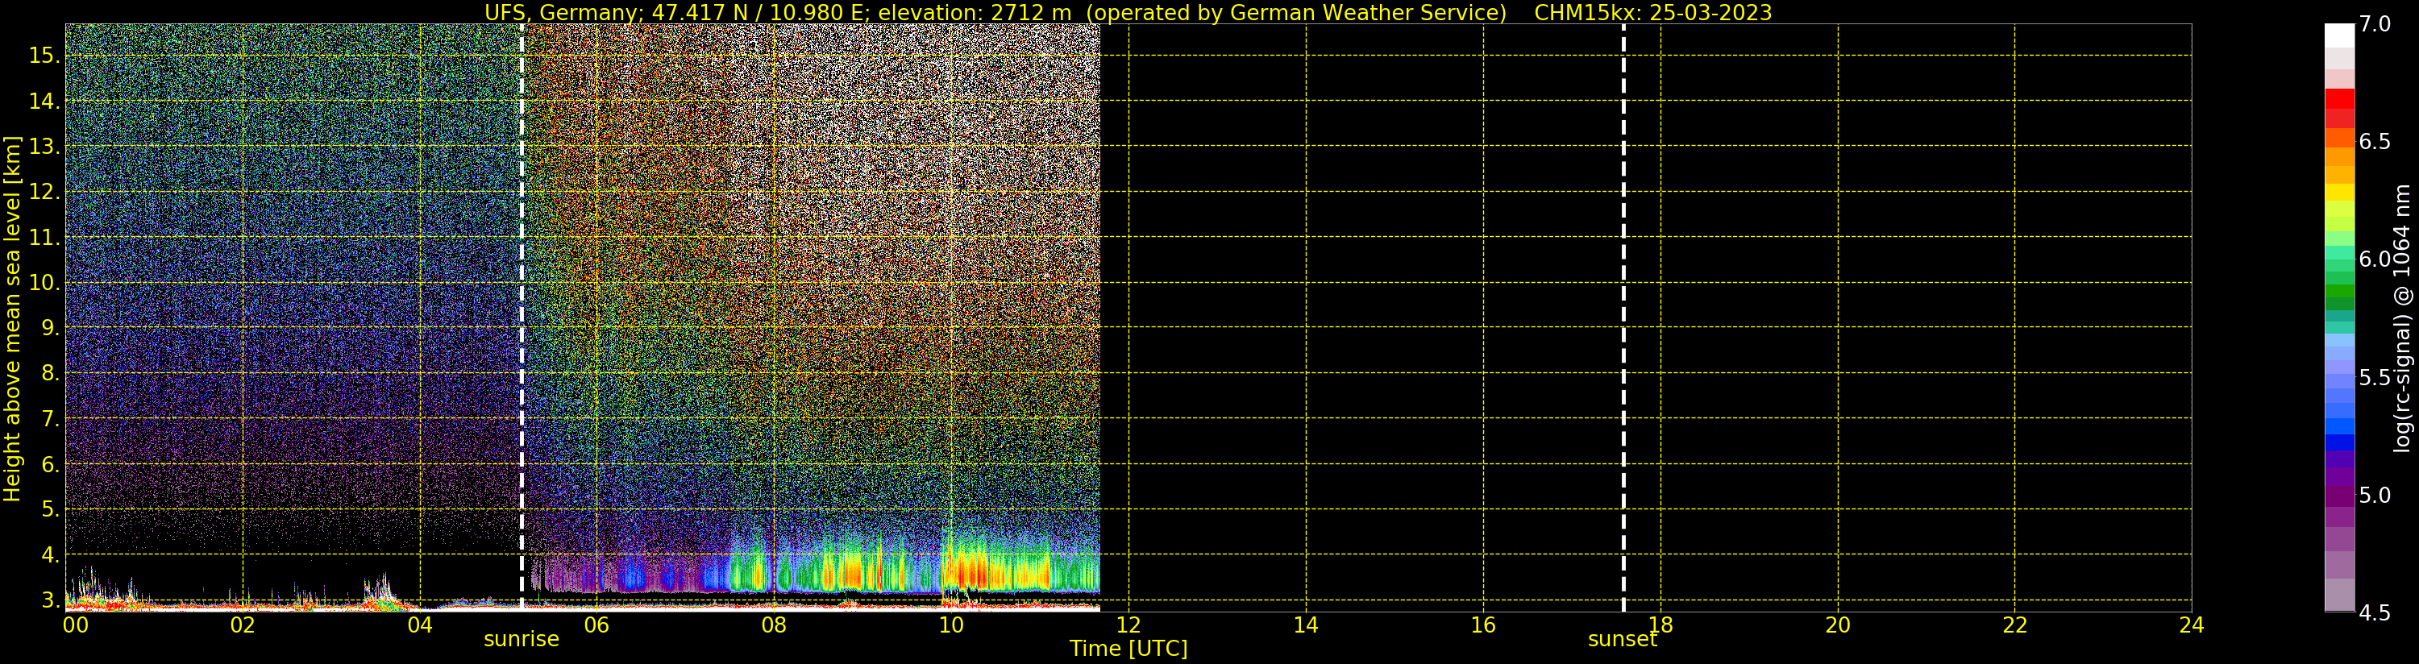
Task: Click the x-axis tick label '22'
Action: [x=2015, y=625]
